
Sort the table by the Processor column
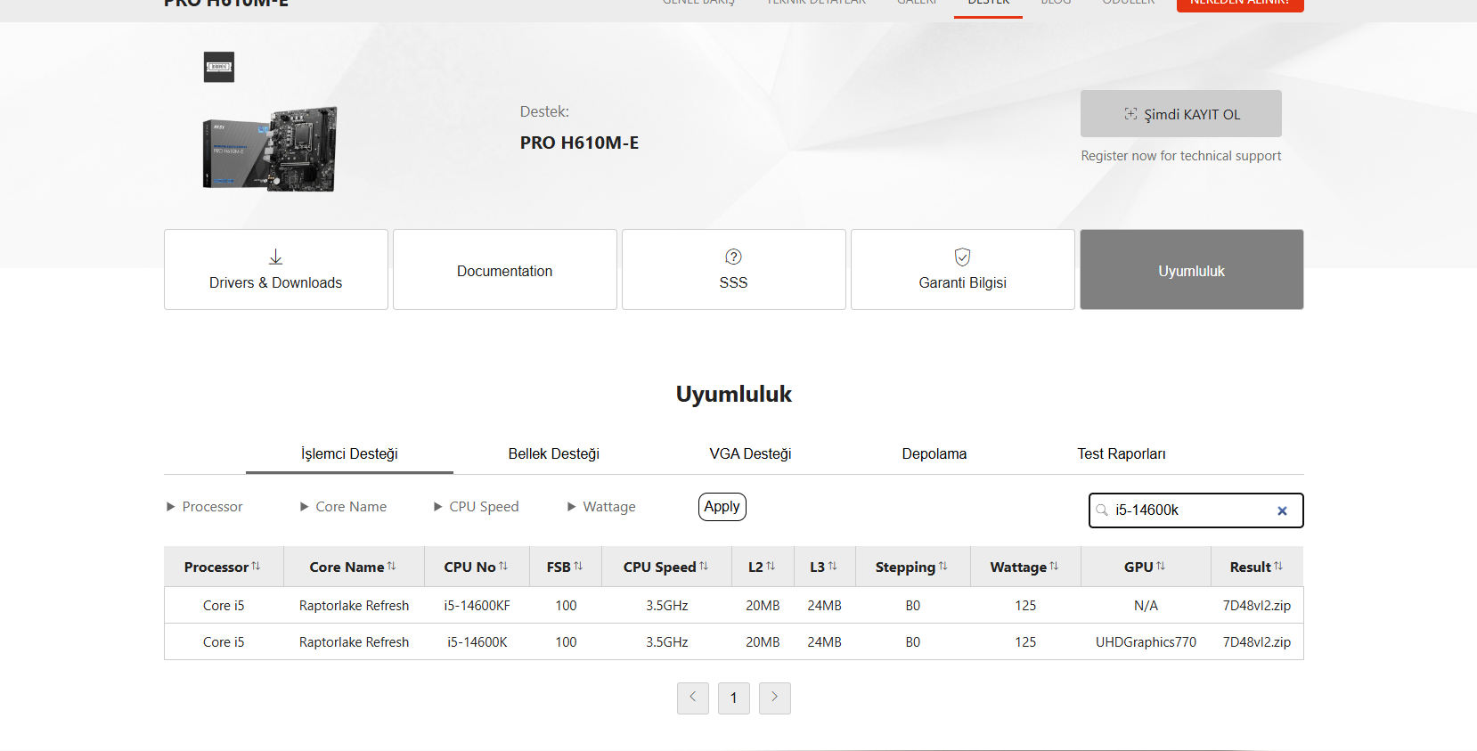[x=256, y=567]
